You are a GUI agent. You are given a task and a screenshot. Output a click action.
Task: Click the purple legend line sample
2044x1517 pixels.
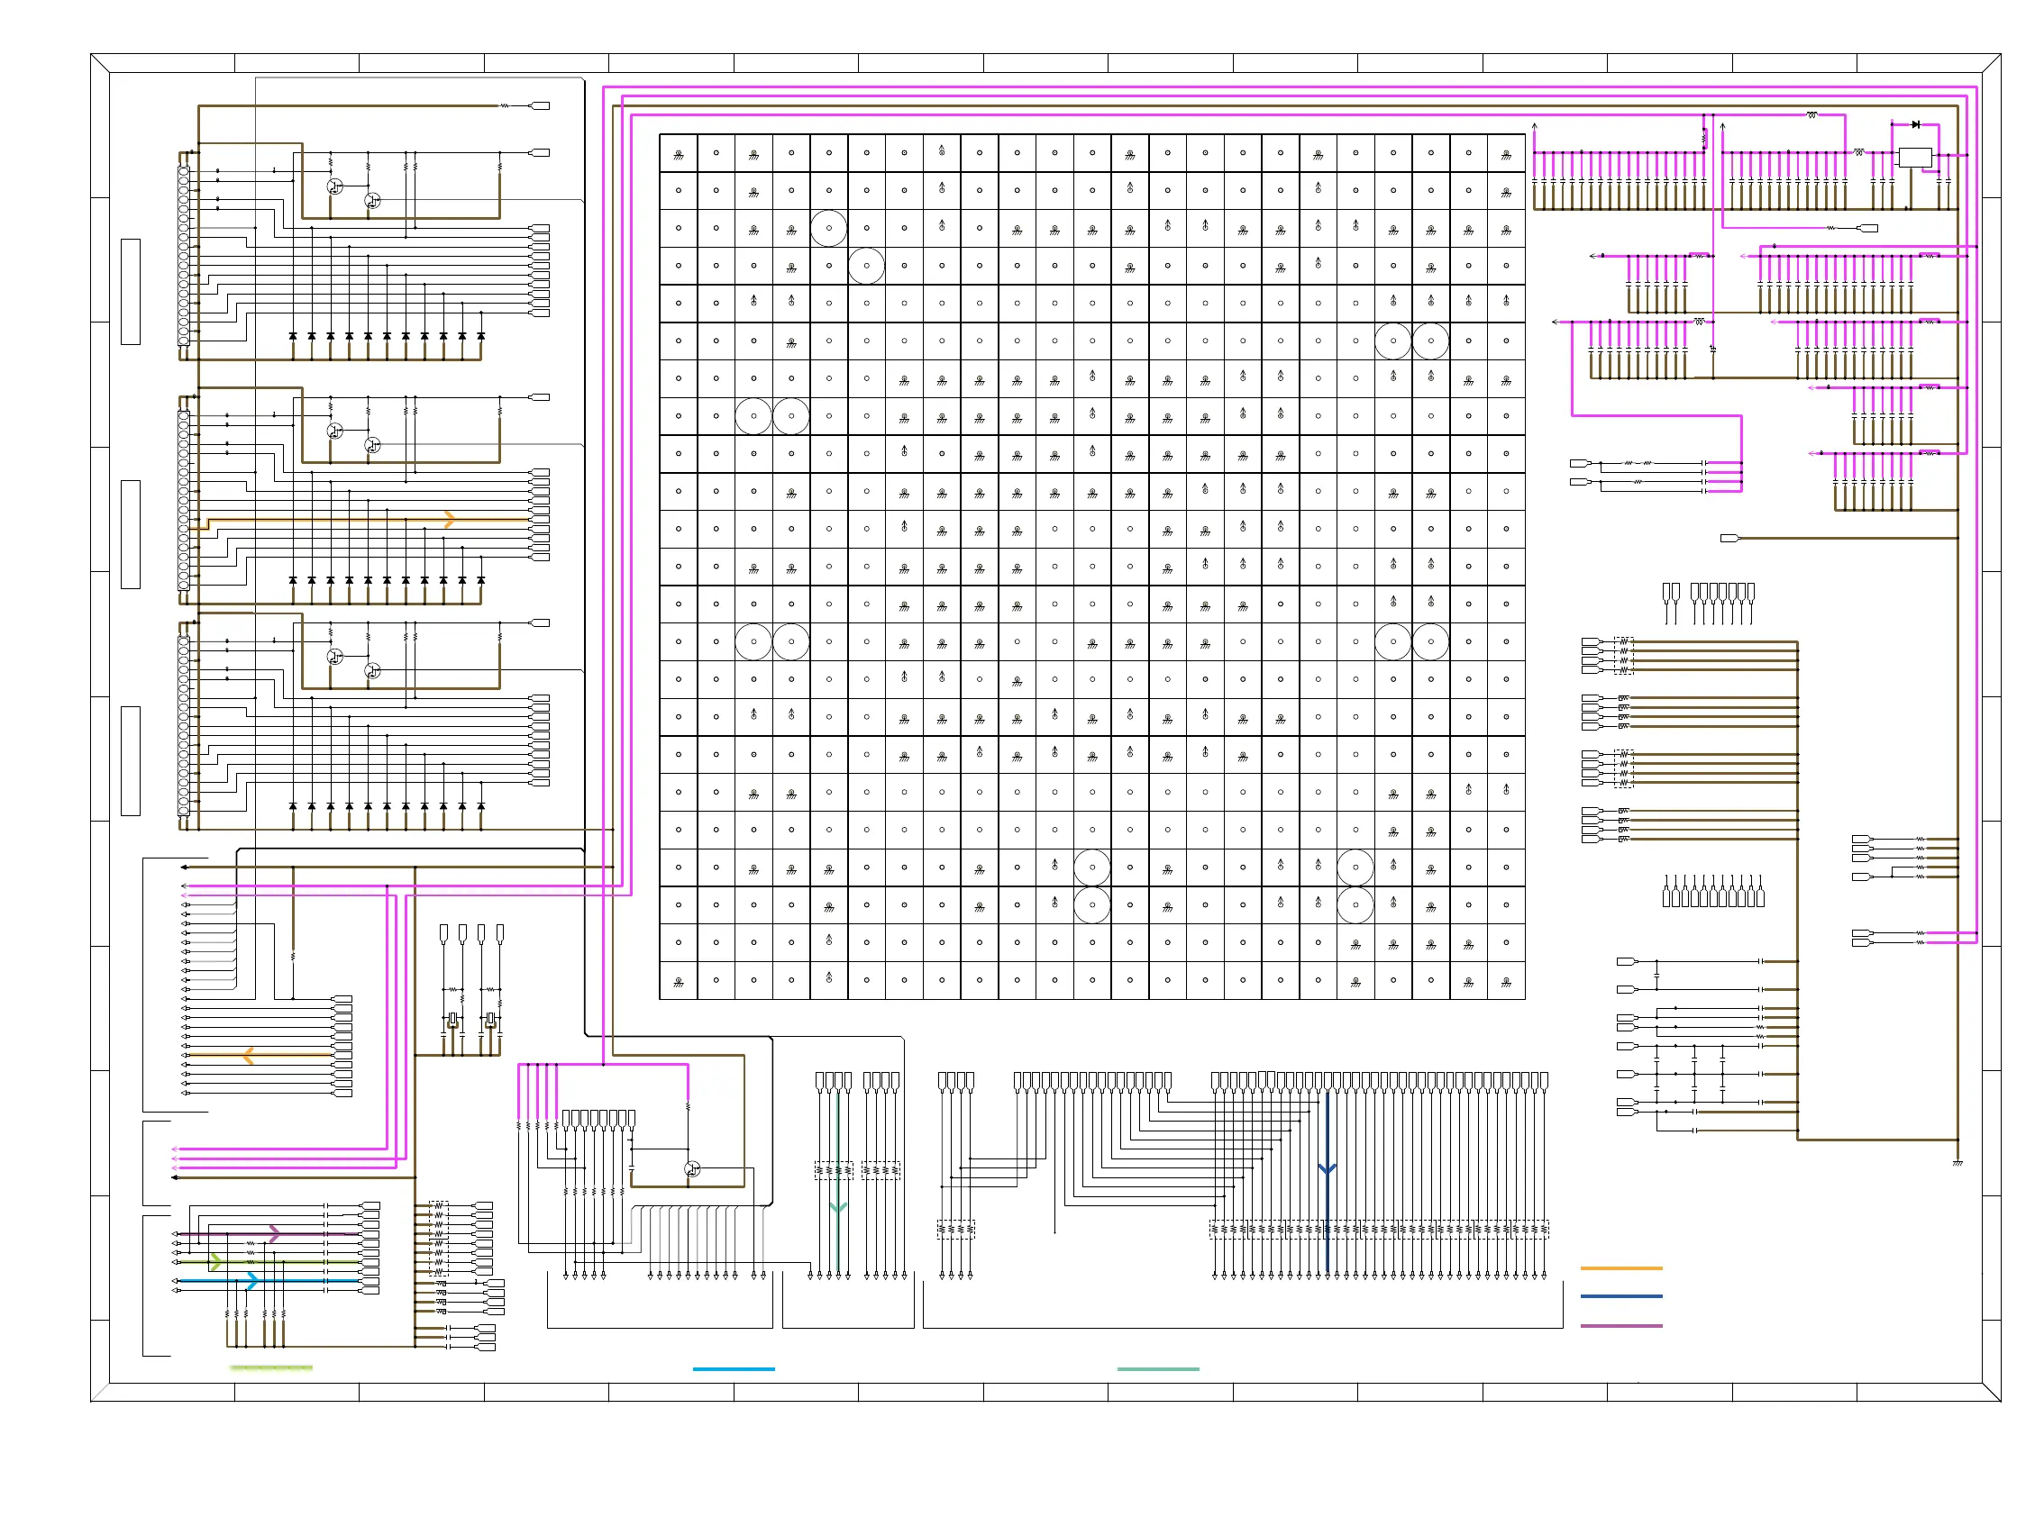point(1620,1325)
